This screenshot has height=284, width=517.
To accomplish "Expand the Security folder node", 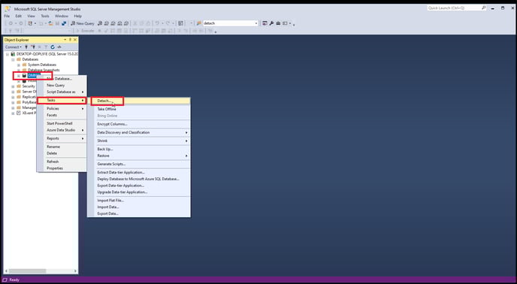I will 14,86.
